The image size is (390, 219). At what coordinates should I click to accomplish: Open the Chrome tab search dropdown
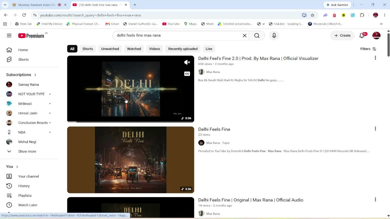[x=5, y=5]
